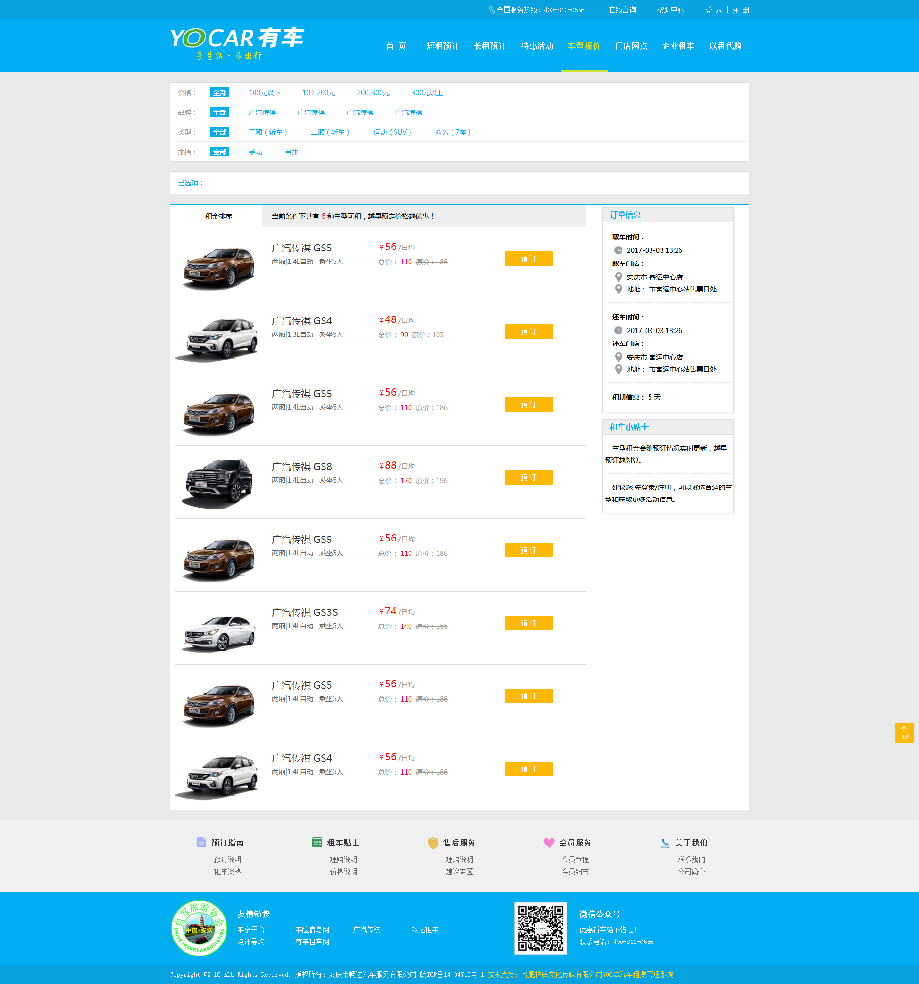Click the green icon next to 租车贴士 in footer
919x984 pixels.
317,842
